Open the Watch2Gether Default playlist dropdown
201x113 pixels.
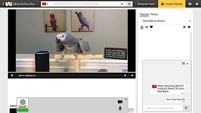(166, 21)
